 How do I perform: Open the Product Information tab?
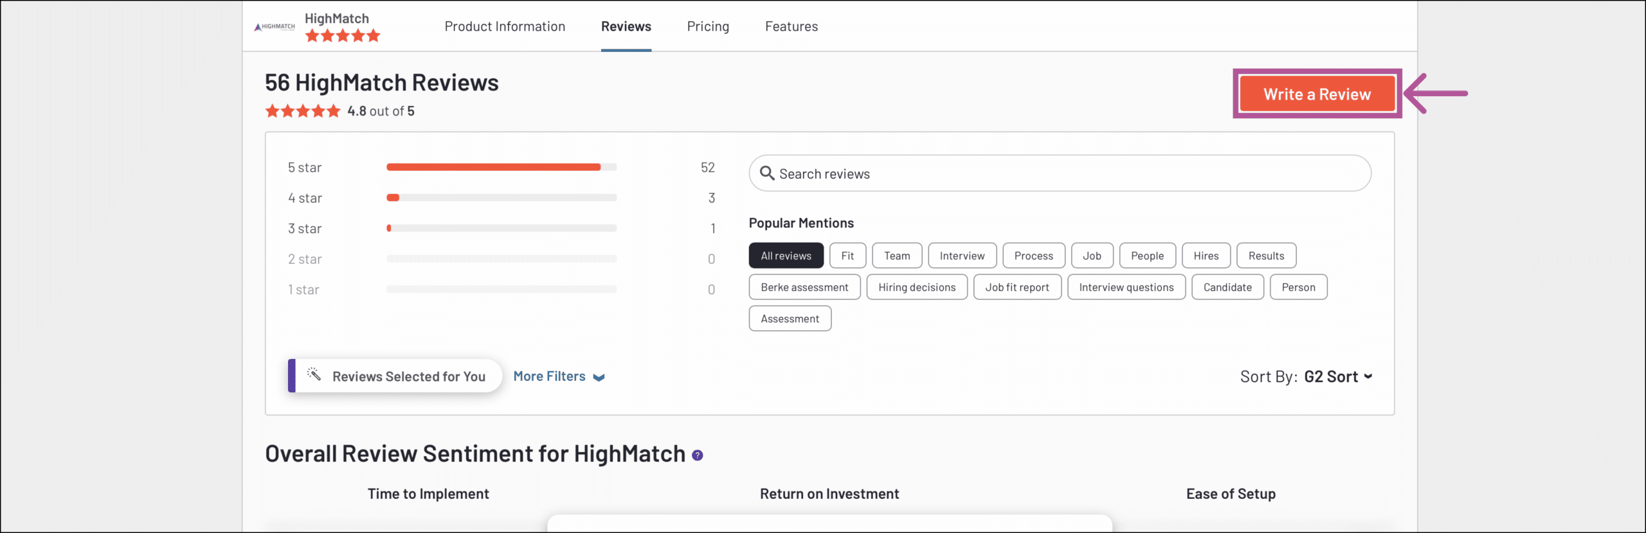point(505,26)
